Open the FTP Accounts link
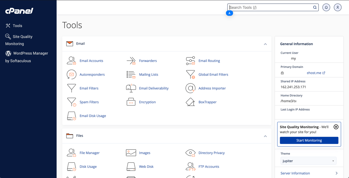This screenshot has height=178, width=349. pos(209,167)
